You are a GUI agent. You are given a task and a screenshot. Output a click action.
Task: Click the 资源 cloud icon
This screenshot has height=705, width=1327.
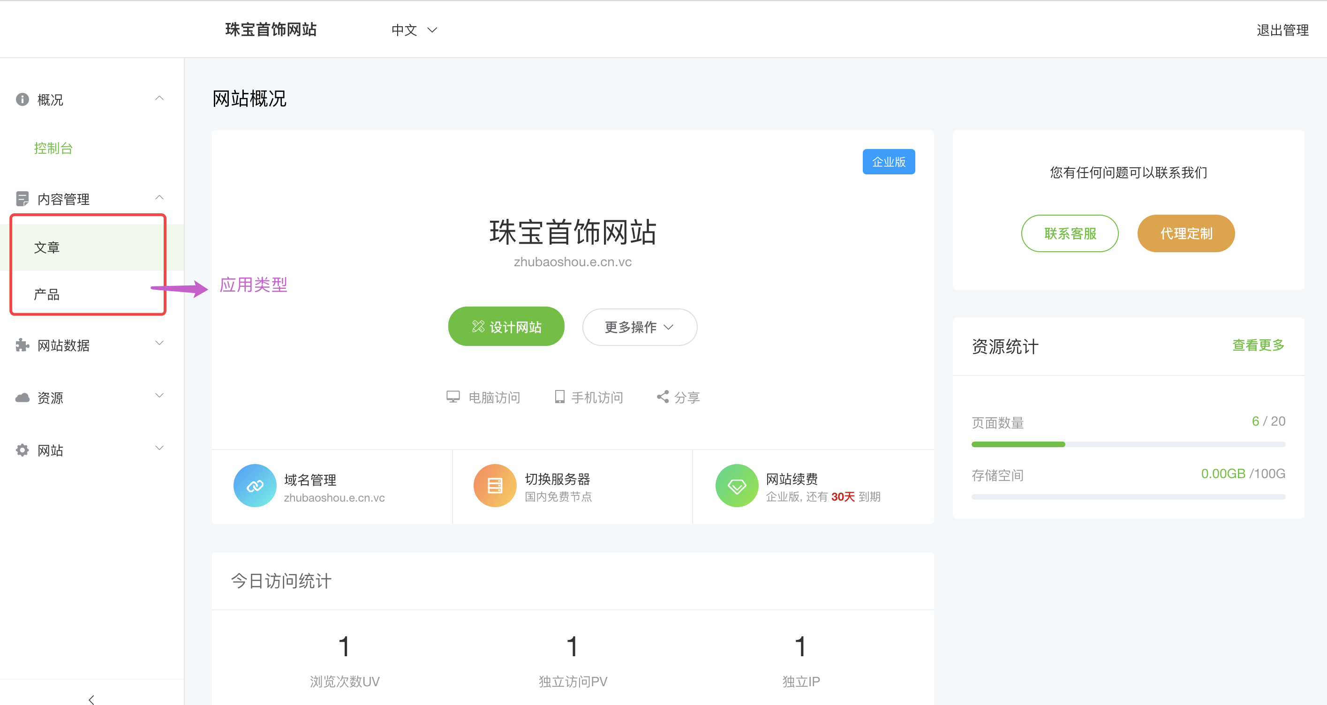pyautogui.click(x=22, y=397)
